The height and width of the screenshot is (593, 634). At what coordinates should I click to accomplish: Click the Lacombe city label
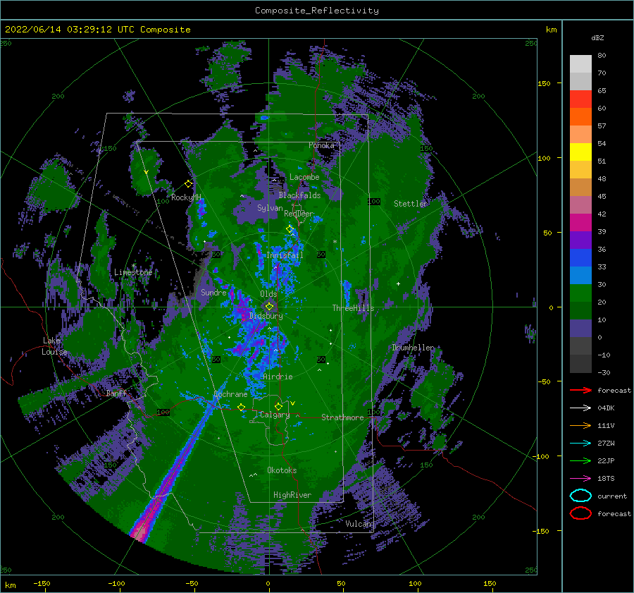pyautogui.click(x=304, y=177)
